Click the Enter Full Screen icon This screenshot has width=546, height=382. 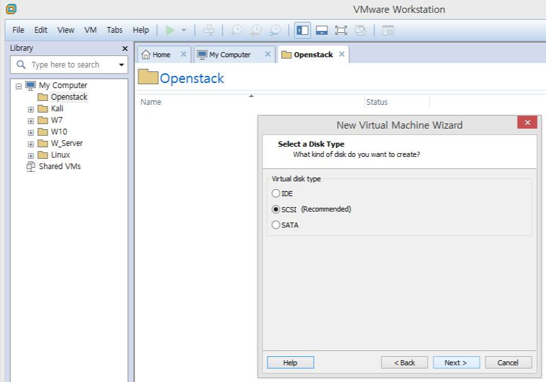(341, 30)
